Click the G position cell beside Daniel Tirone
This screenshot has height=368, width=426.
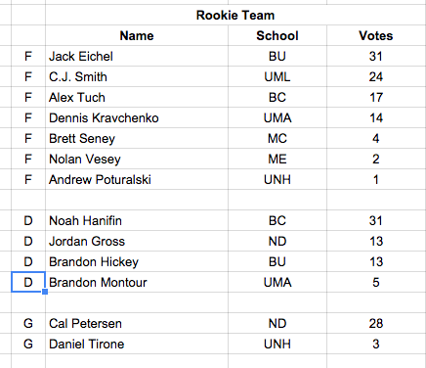(x=28, y=344)
